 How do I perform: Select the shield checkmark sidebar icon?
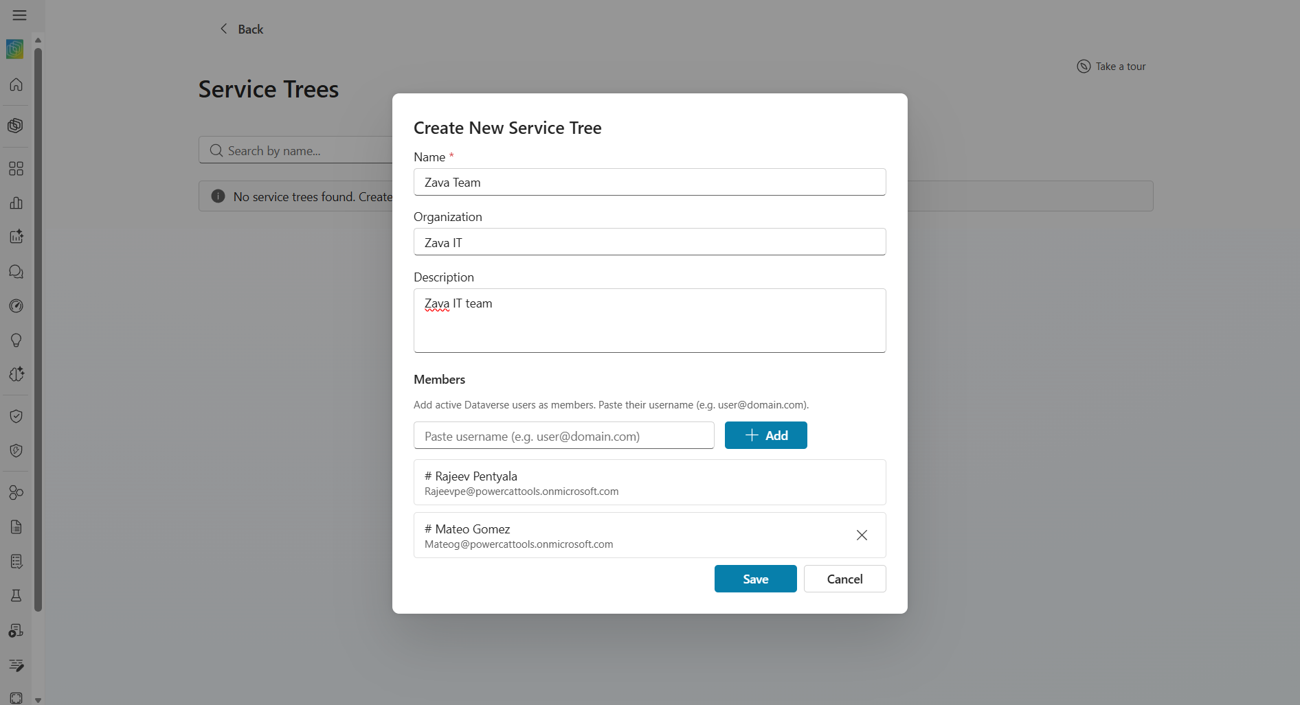click(16, 416)
